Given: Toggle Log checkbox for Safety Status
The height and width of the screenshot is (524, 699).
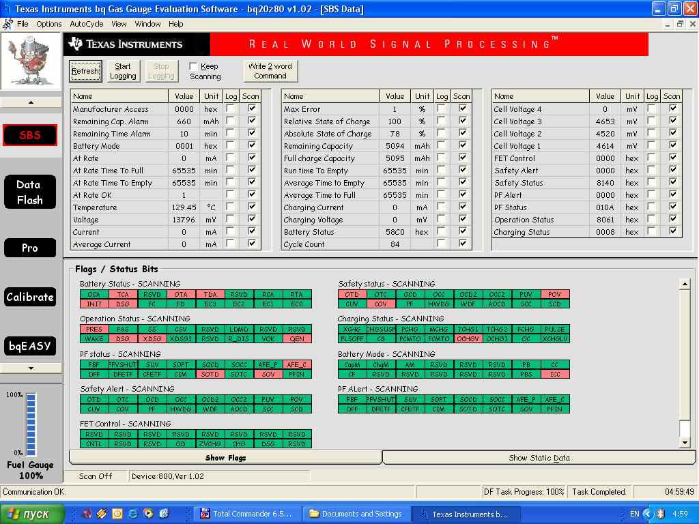Looking at the screenshot, I should (651, 182).
